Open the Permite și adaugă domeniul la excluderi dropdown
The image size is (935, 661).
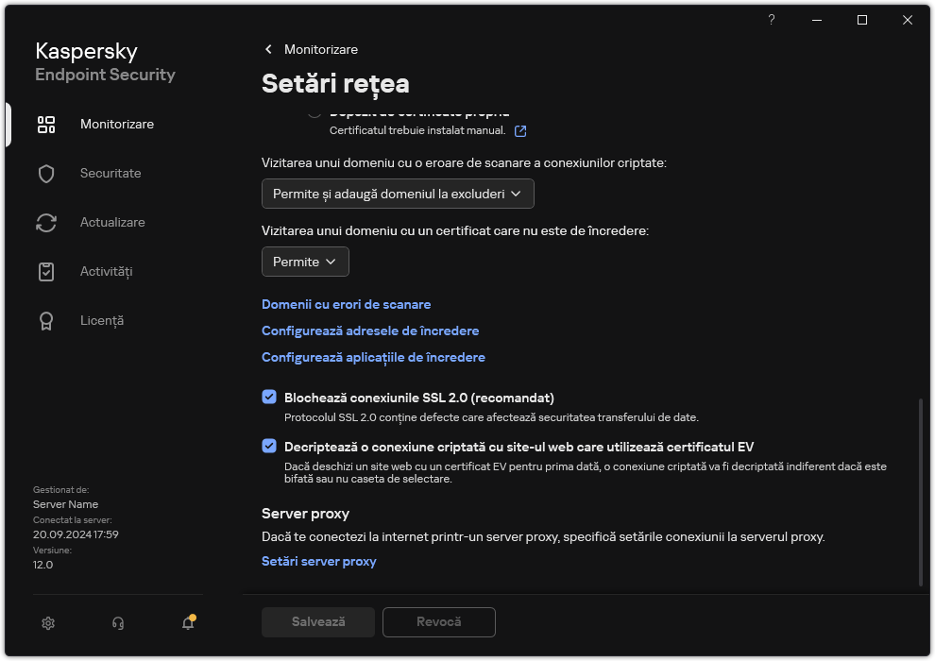[x=397, y=193]
